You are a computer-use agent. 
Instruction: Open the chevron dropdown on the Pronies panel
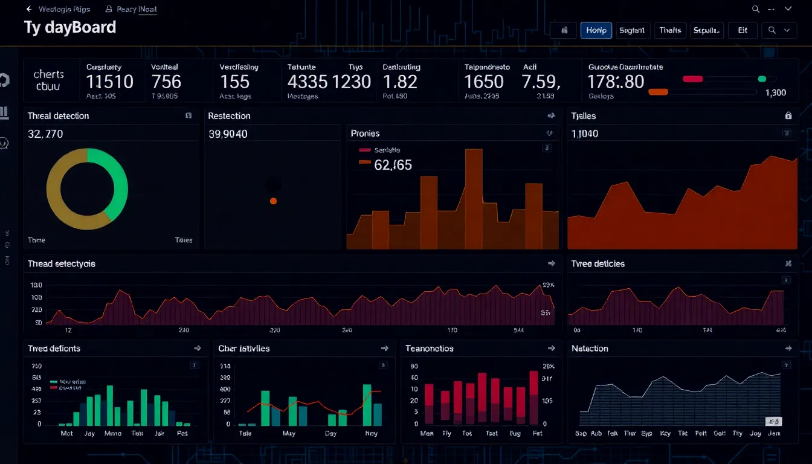(549, 133)
